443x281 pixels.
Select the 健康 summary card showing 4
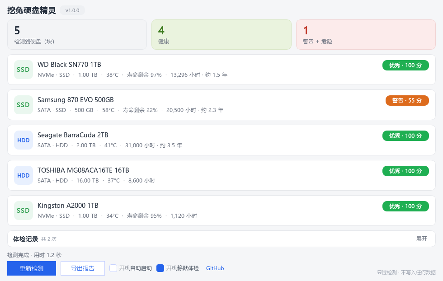221,34
